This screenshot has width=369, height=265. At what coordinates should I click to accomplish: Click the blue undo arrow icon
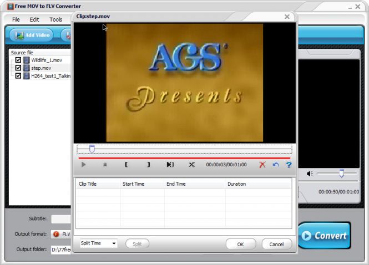point(276,165)
